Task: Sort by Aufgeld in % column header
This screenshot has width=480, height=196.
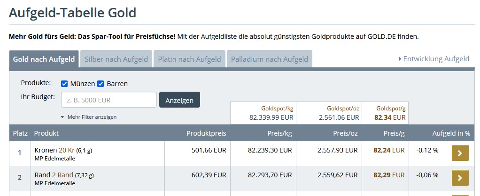Action: [x=451, y=133]
